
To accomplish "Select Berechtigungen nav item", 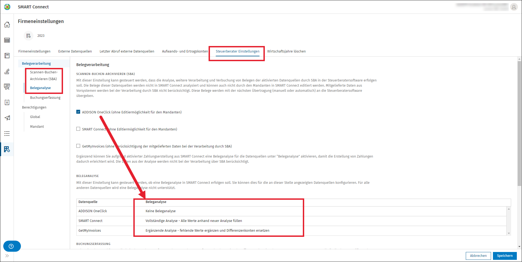I will point(34,107).
